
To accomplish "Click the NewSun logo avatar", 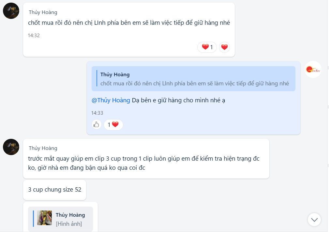I will 313,69.
